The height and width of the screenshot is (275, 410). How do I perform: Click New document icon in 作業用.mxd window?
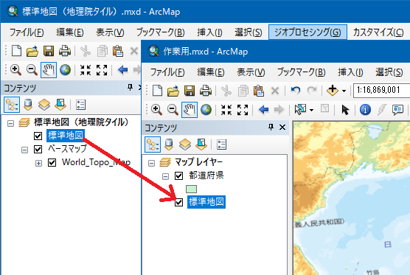pos(157,91)
